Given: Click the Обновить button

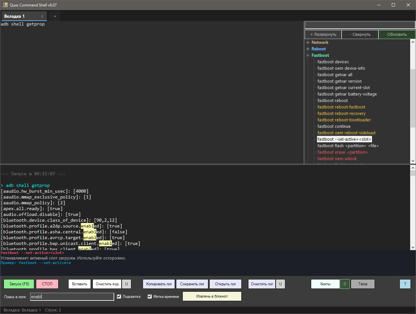Looking at the screenshot, I should click(x=397, y=35).
